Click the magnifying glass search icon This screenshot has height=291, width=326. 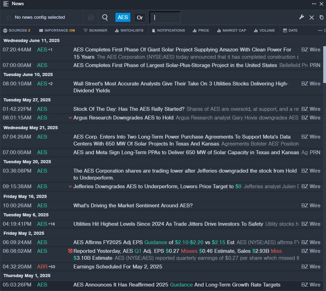(105, 17)
